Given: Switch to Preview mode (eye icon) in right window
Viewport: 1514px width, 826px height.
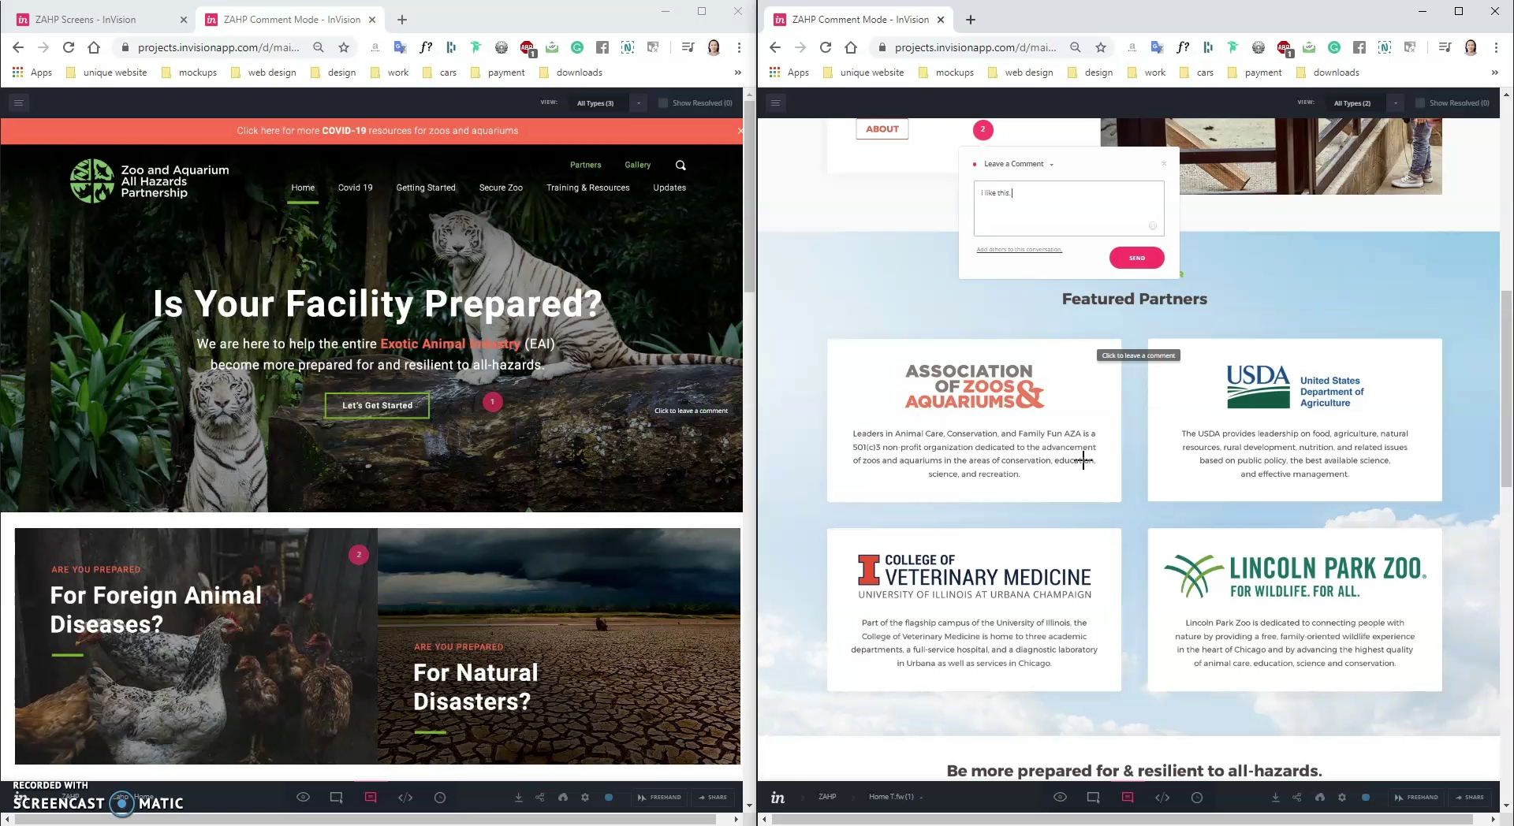Looking at the screenshot, I should tap(1060, 798).
